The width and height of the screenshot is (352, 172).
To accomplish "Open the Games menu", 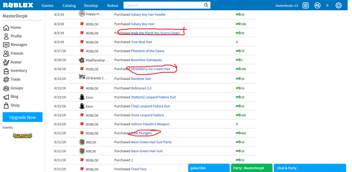I will [48, 5].
